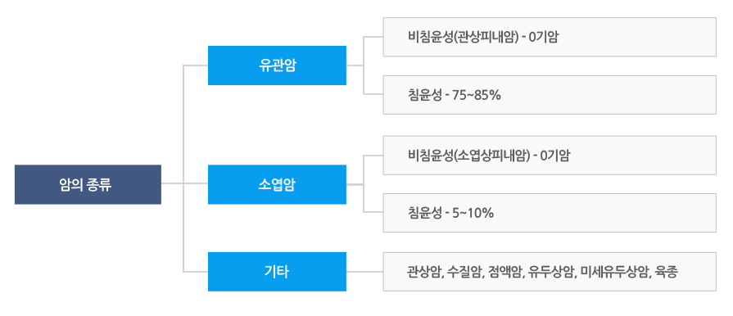Click the word '관상암' in the bottom box
The height and width of the screenshot is (316, 733).
423,272
